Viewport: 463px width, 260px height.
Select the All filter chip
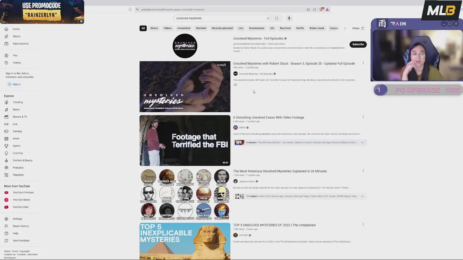143,28
